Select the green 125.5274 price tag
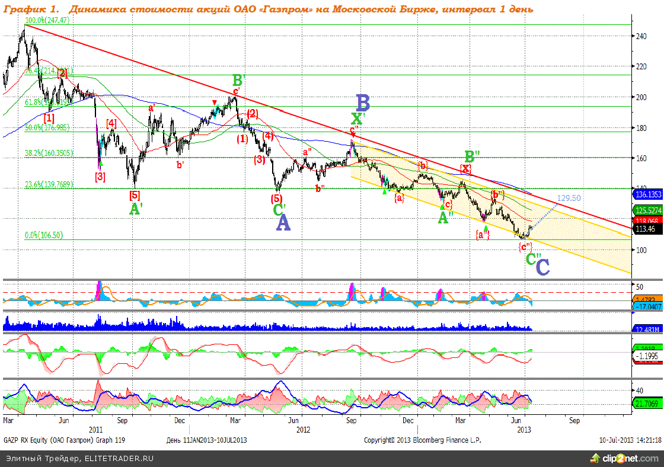 tap(647, 210)
